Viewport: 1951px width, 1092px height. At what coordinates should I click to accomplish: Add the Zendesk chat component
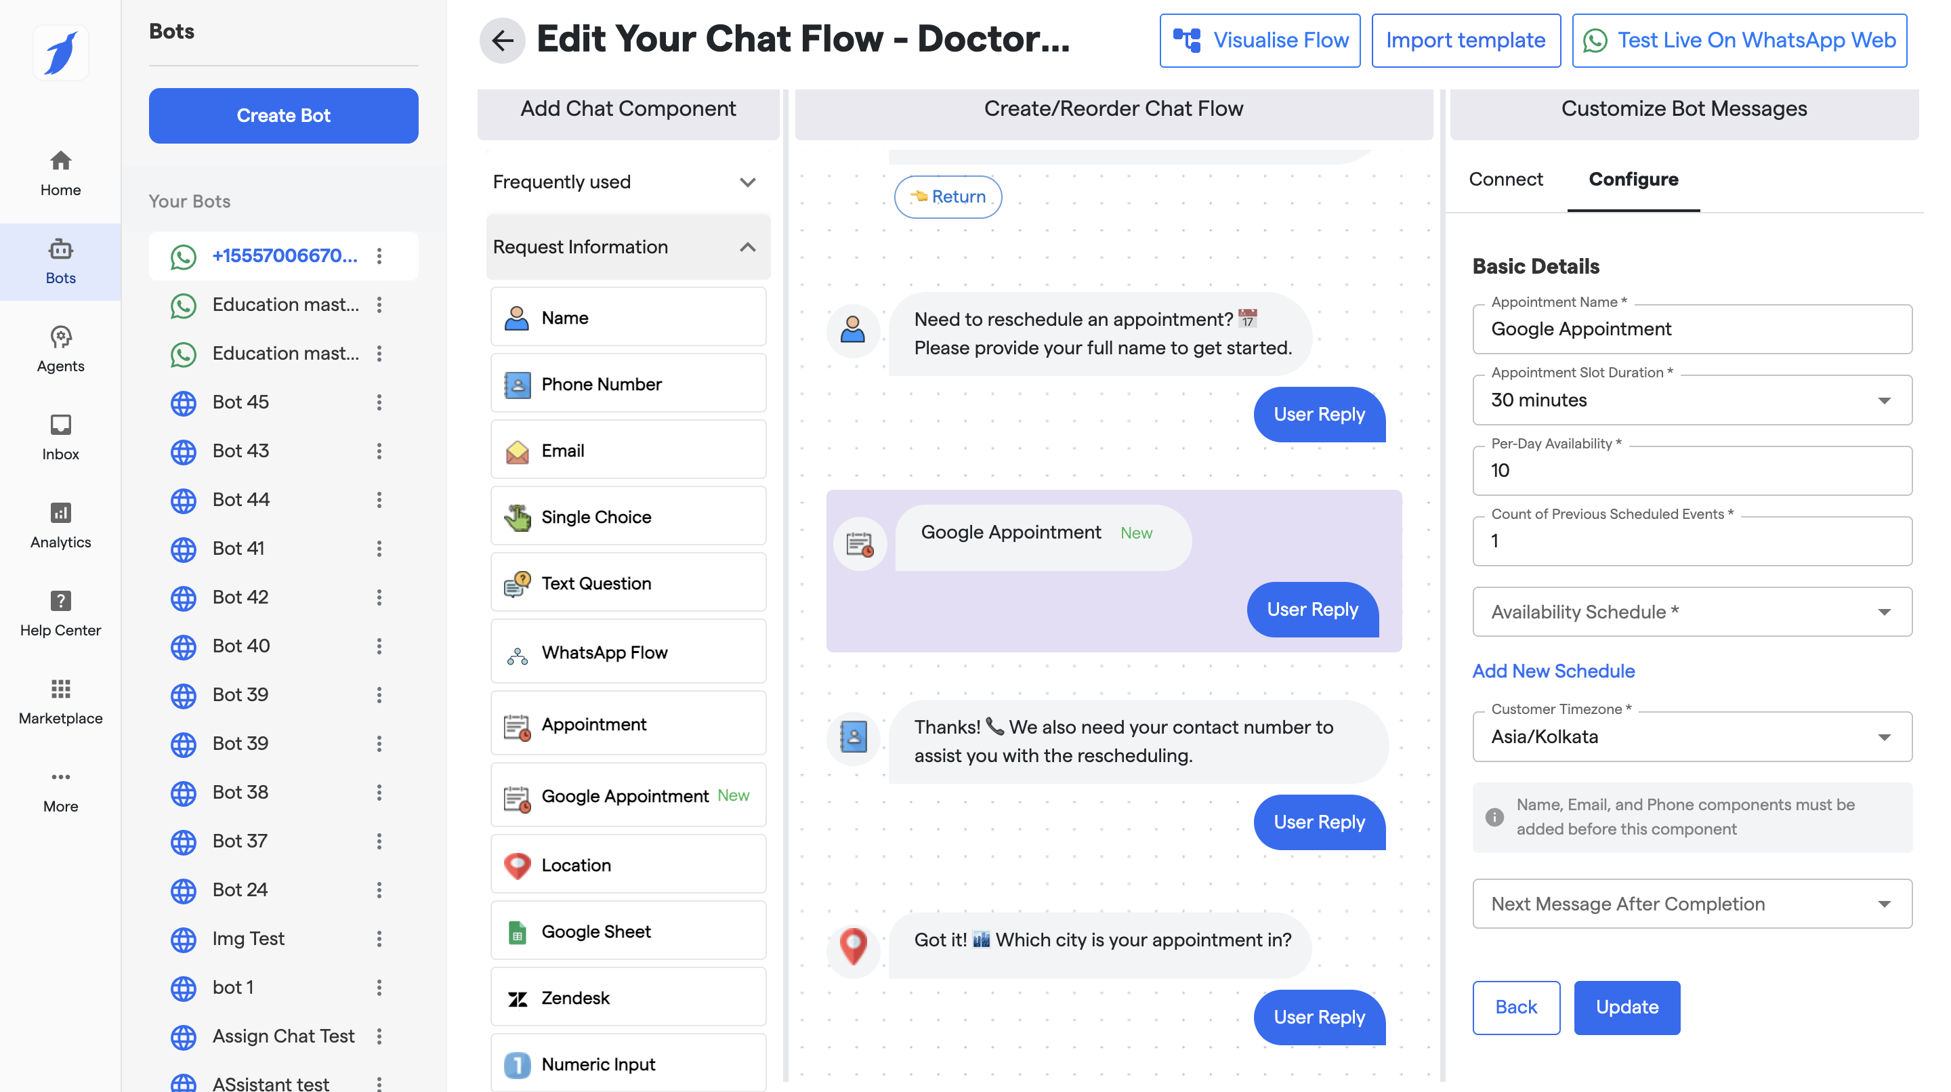(628, 997)
